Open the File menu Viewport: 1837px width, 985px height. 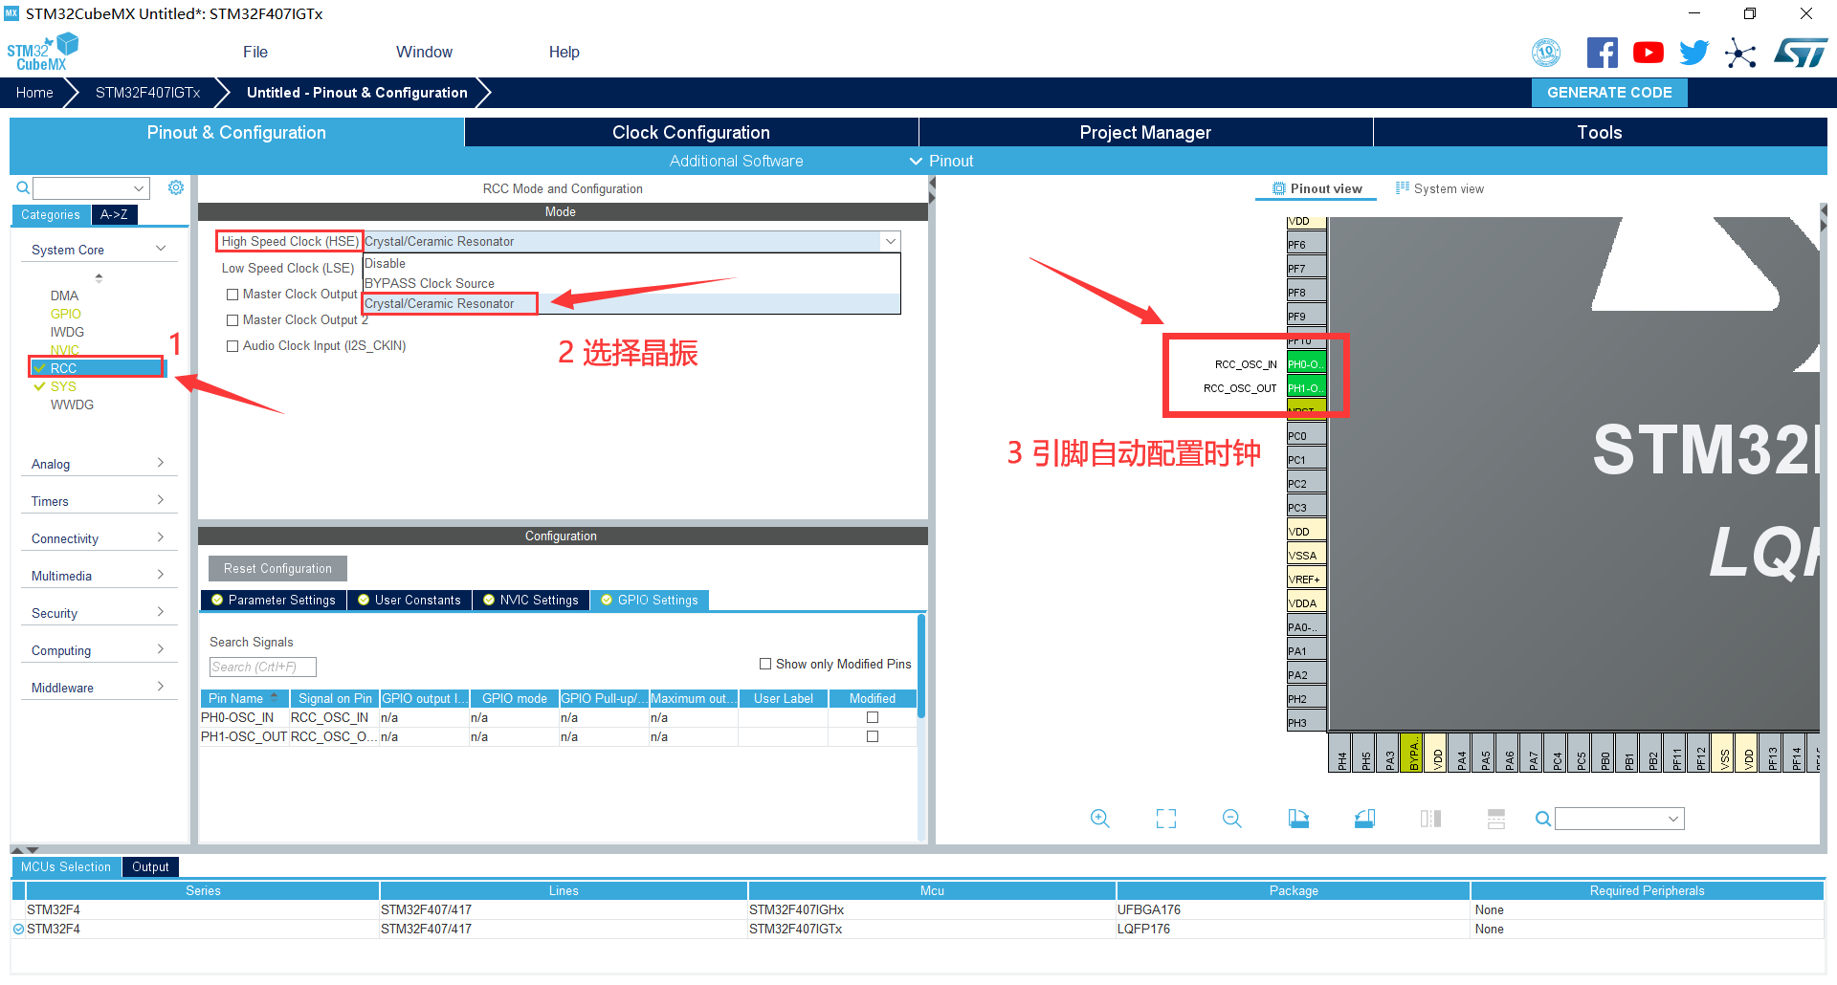255,52
